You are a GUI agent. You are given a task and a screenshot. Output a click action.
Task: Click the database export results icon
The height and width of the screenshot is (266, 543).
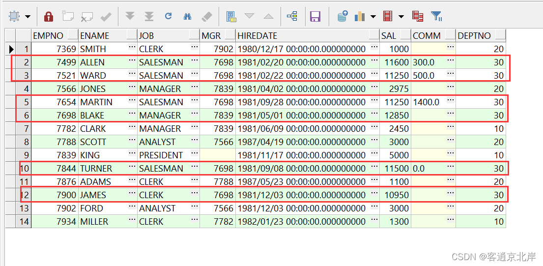(343, 16)
